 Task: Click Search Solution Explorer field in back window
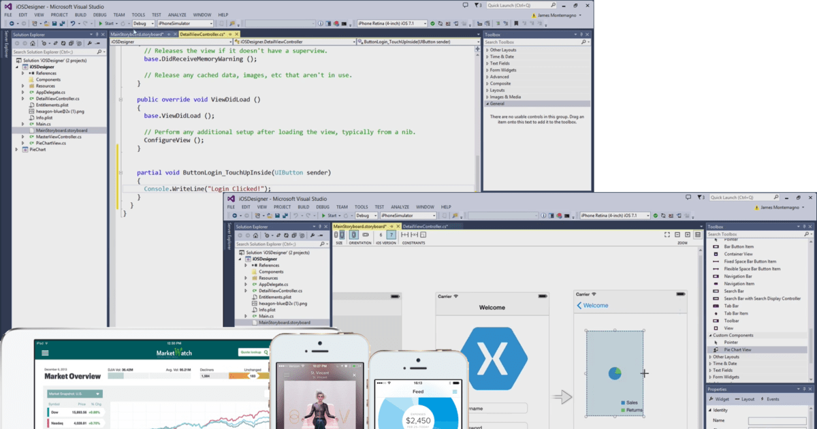(60, 52)
